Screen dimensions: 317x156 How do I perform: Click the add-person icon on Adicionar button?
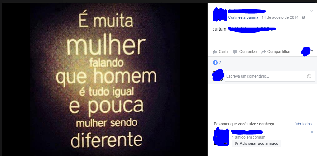237,144
